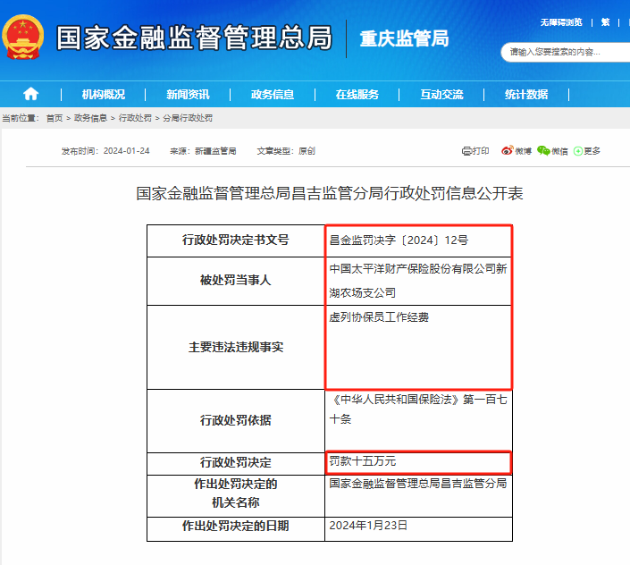Open the 新闻资讯 menu
Screen dimensions: 630x565
(188, 95)
